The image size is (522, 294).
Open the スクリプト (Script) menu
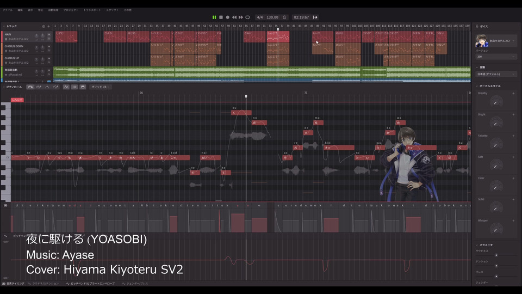pyautogui.click(x=113, y=10)
